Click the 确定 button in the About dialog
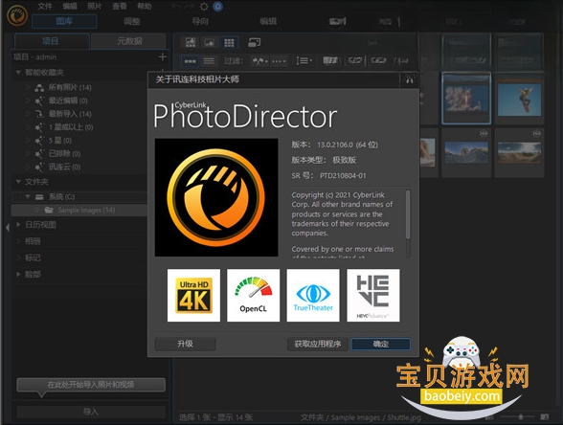This screenshot has width=563, height=425. point(381,344)
